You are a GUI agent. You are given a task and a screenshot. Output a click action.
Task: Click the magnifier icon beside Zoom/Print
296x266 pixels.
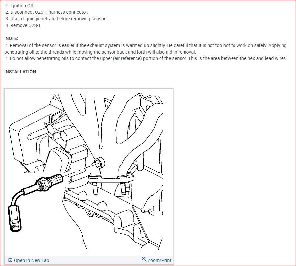tap(144, 259)
